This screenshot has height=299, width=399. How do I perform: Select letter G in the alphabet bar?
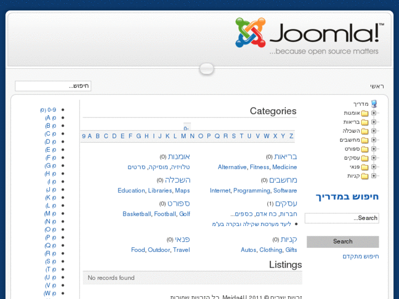click(x=138, y=136)
